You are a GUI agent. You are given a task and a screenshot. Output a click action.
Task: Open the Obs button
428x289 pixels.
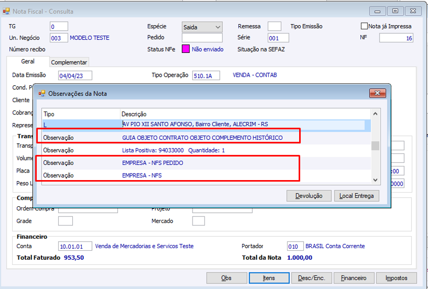tap(226, 278)
